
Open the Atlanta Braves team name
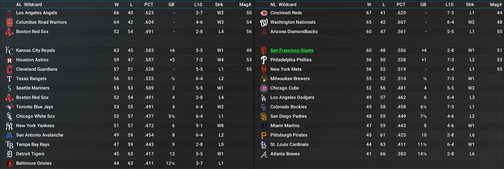pos(285,154)
